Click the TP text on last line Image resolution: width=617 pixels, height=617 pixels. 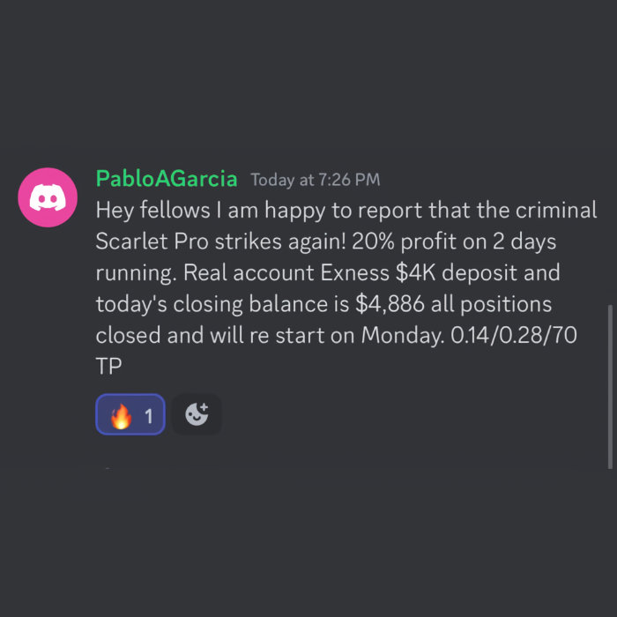point(108,367)
